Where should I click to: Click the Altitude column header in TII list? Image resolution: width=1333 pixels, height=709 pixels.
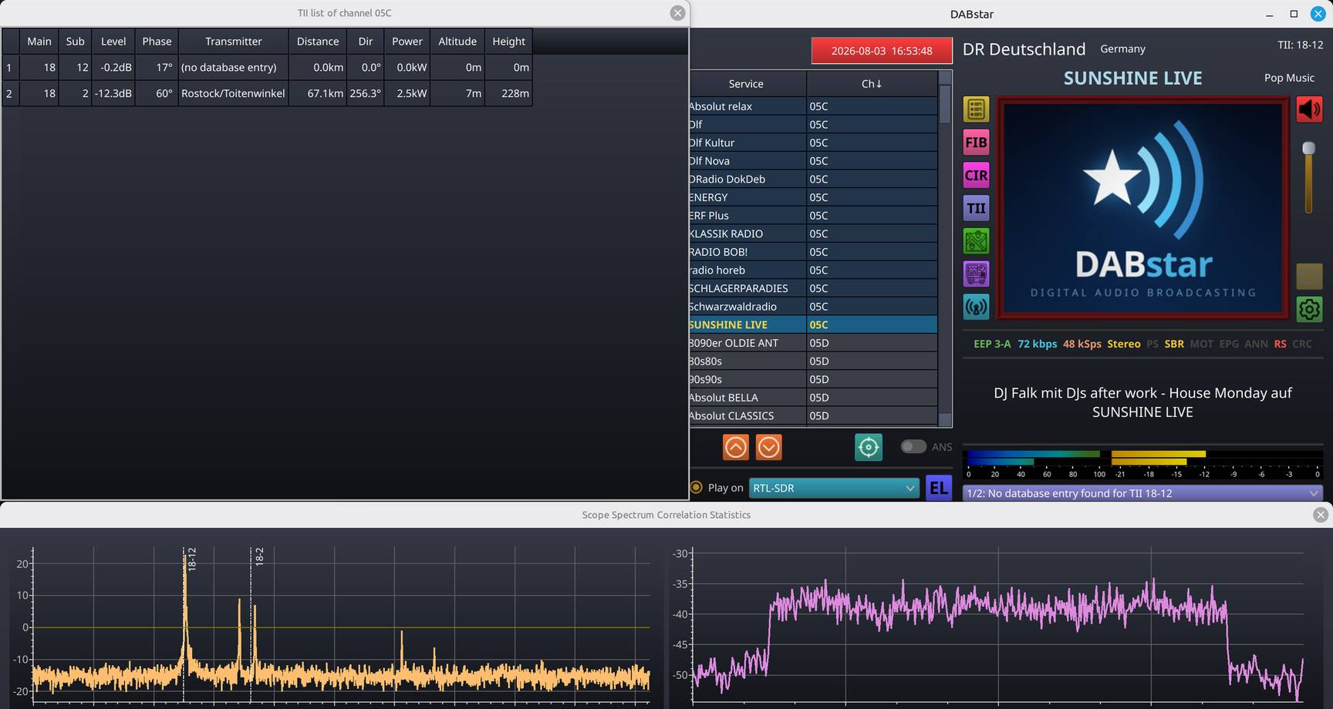click(x=457, y=42)
